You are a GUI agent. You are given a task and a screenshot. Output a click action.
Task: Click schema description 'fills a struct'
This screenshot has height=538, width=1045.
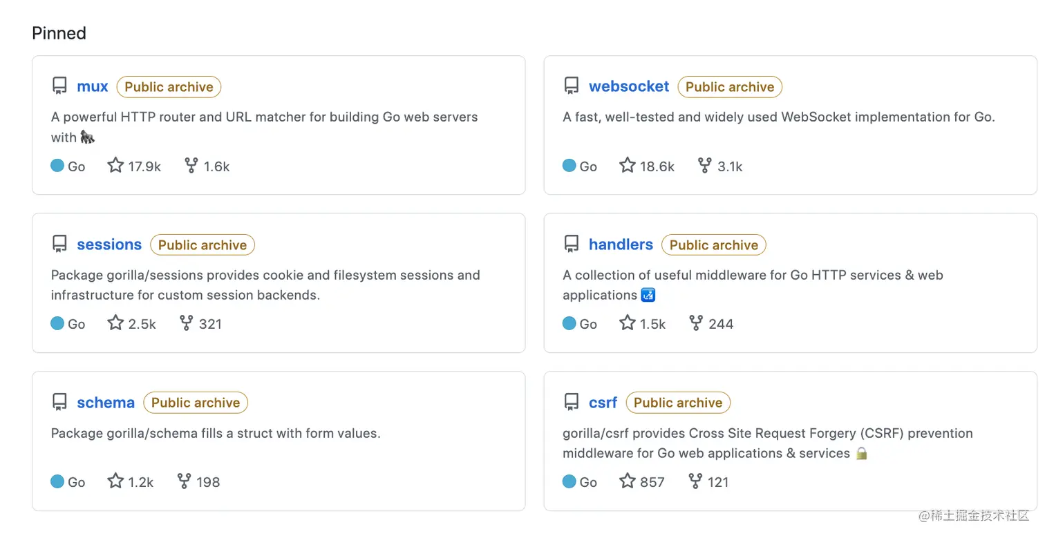(216, 433)
